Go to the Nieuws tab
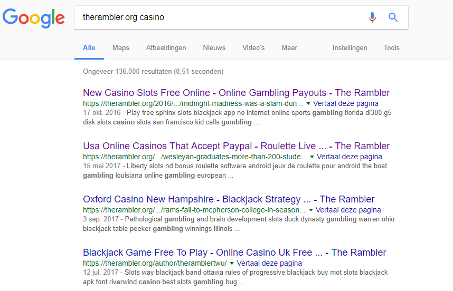 (214, 48)
